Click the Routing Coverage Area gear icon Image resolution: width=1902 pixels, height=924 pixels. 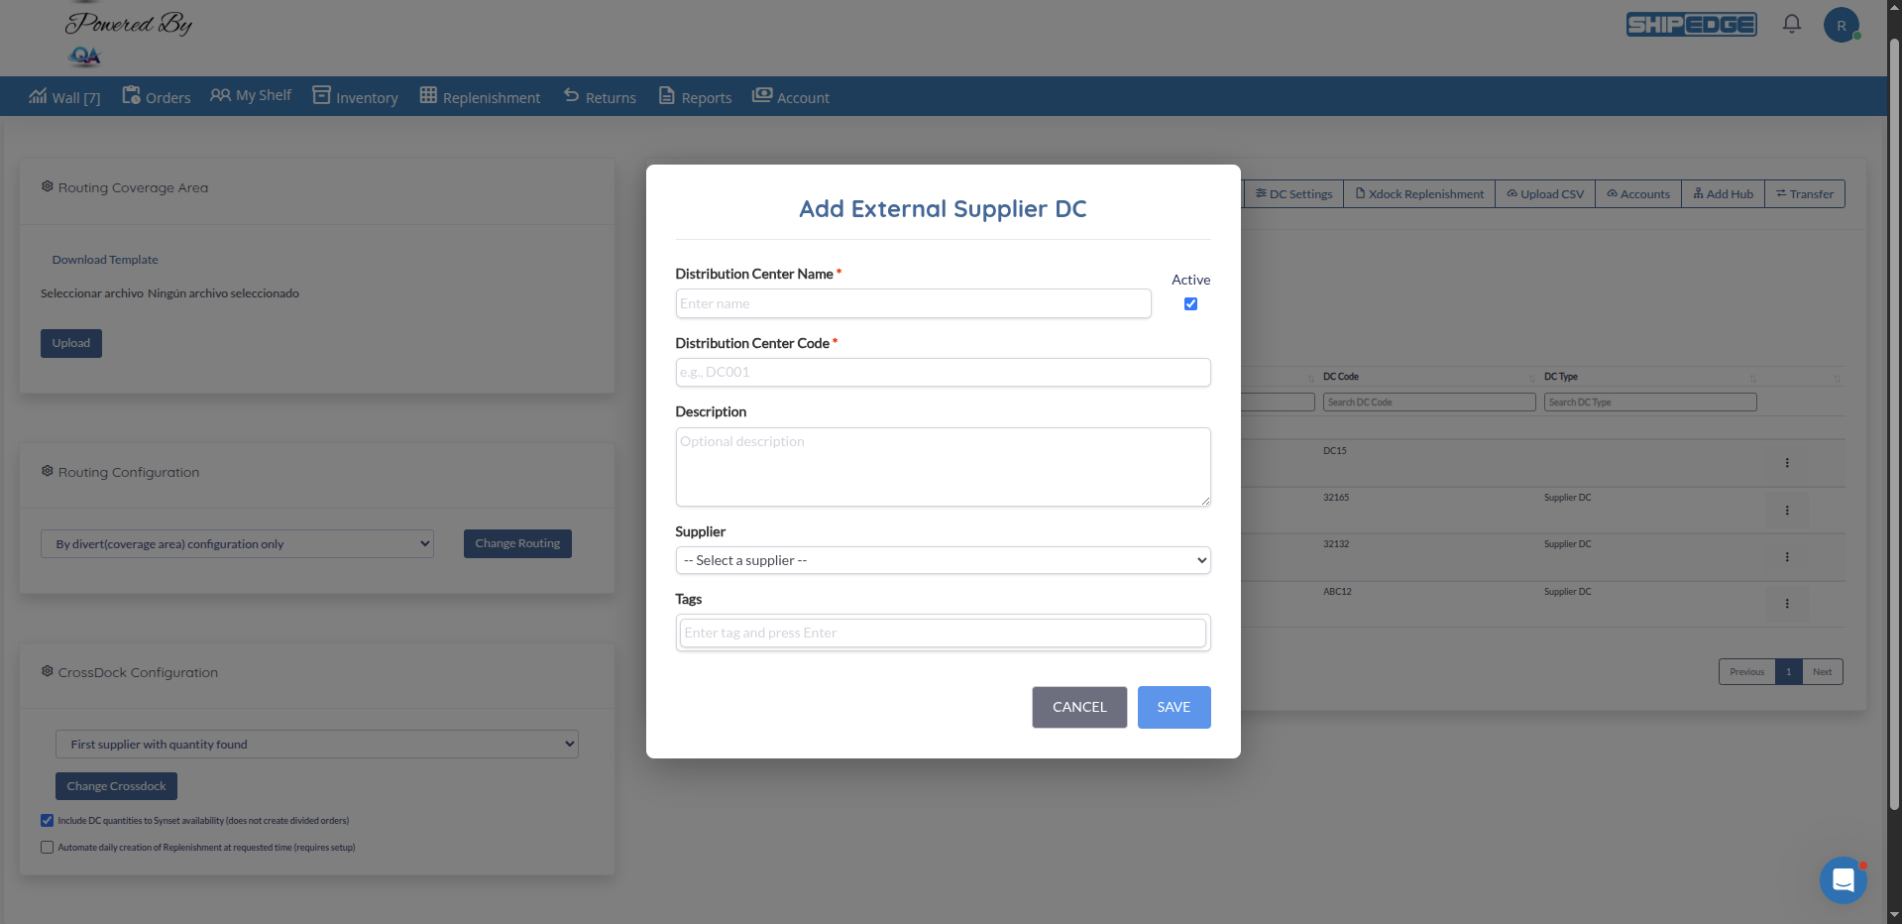point(47,186)
